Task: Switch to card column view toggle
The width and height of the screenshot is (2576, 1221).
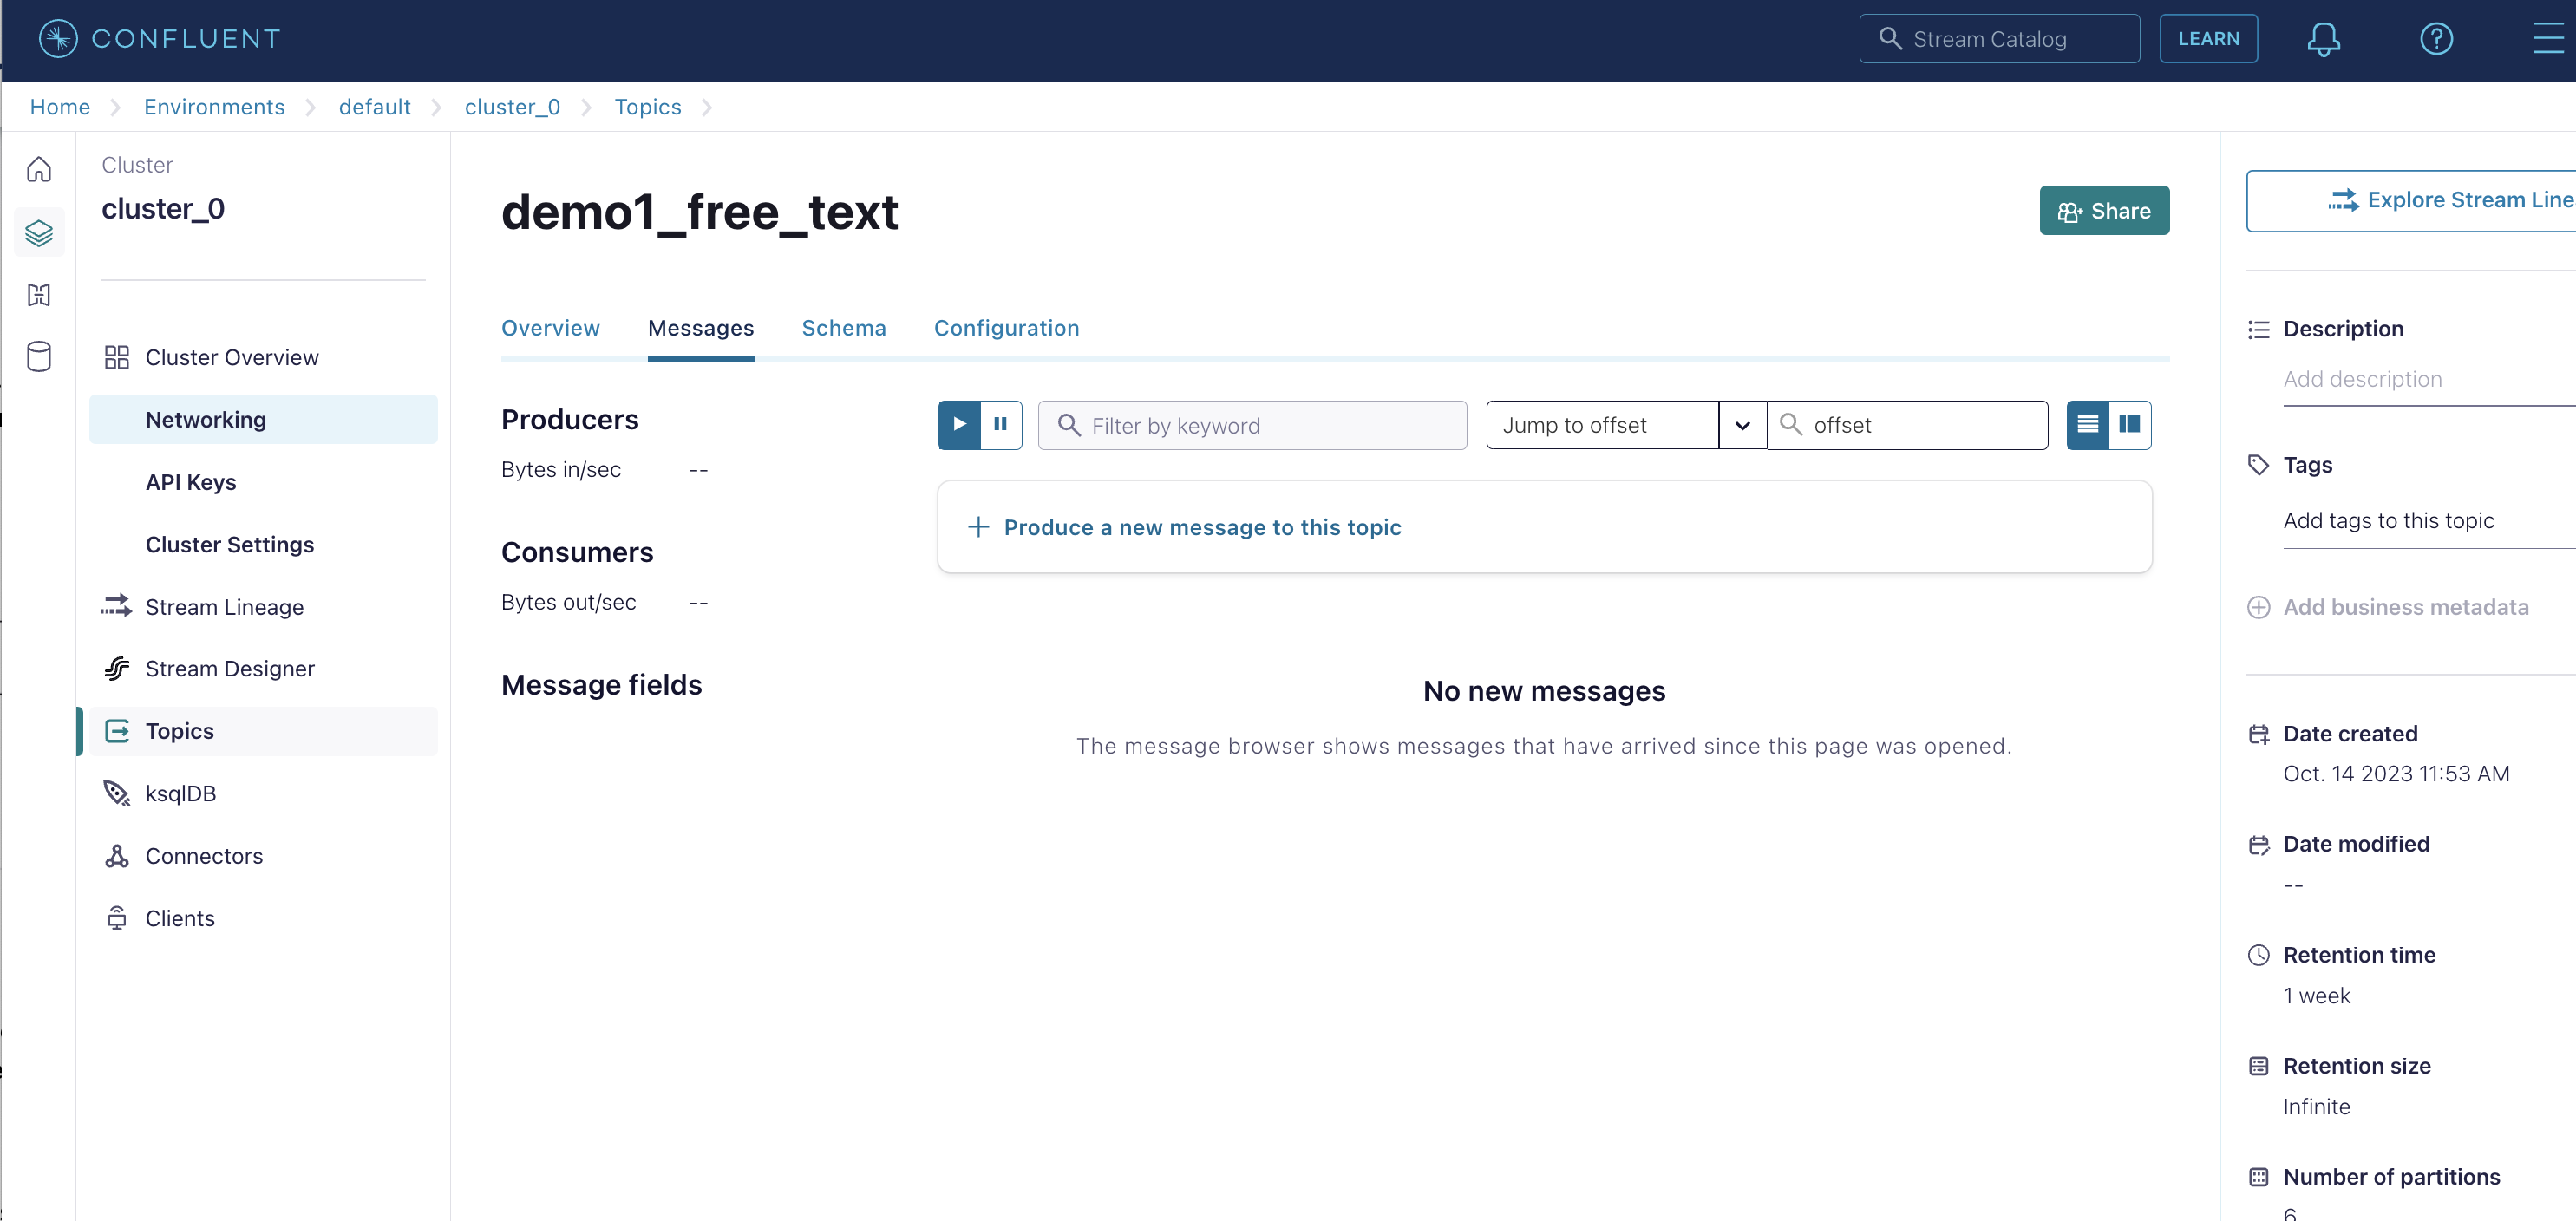Action: coord(2129,425)
